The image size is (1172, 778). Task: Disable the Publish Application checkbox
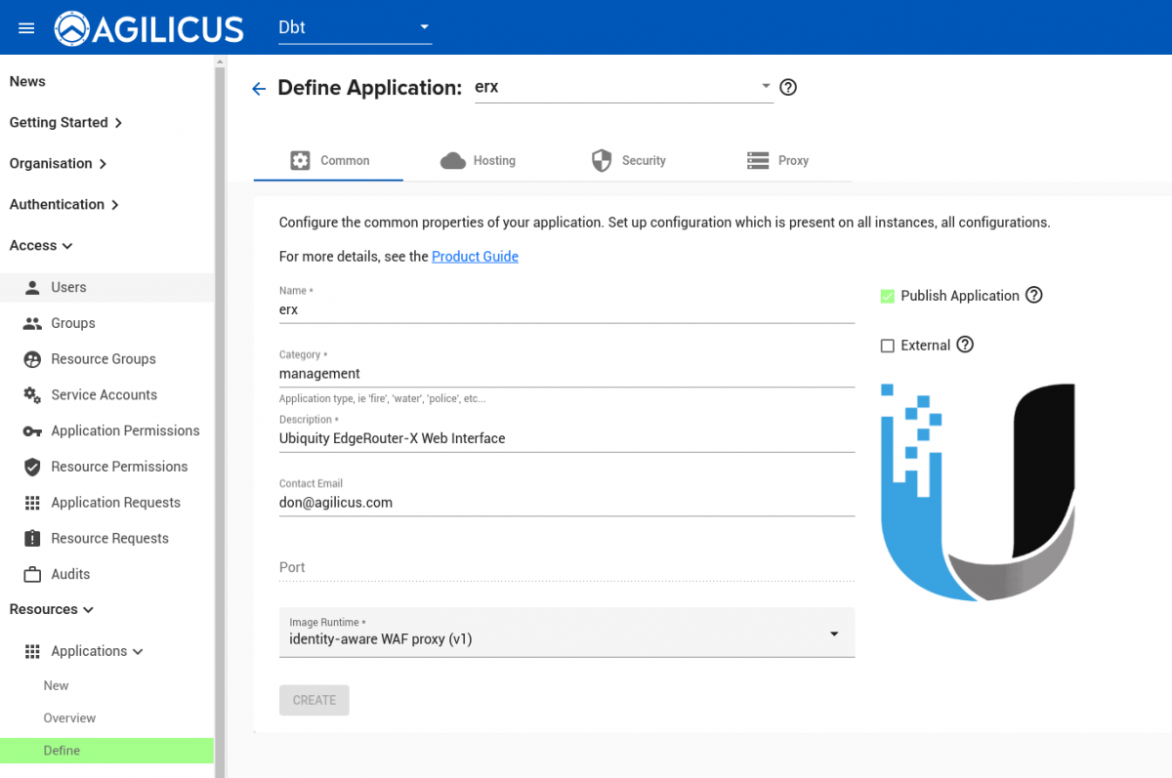tap(888, 295)
